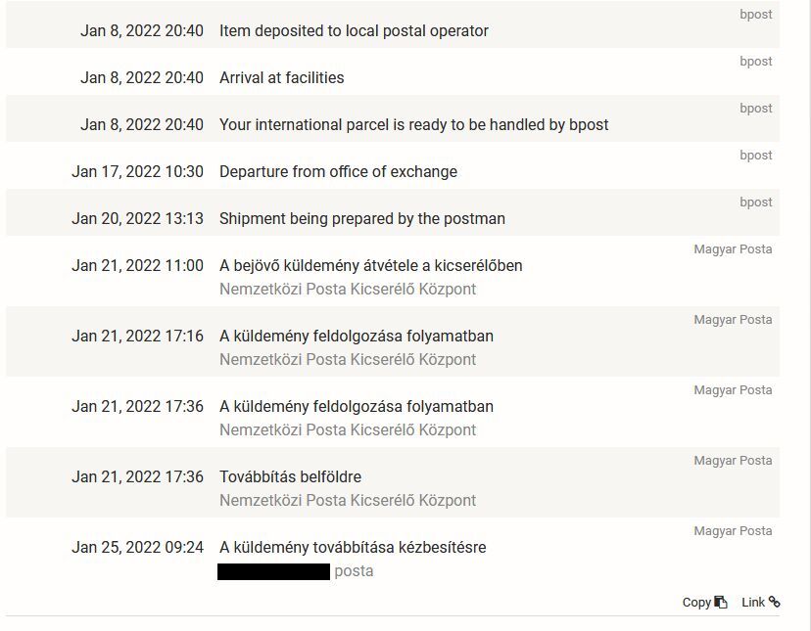Select 'Departure from office of exchange' event

338,171
